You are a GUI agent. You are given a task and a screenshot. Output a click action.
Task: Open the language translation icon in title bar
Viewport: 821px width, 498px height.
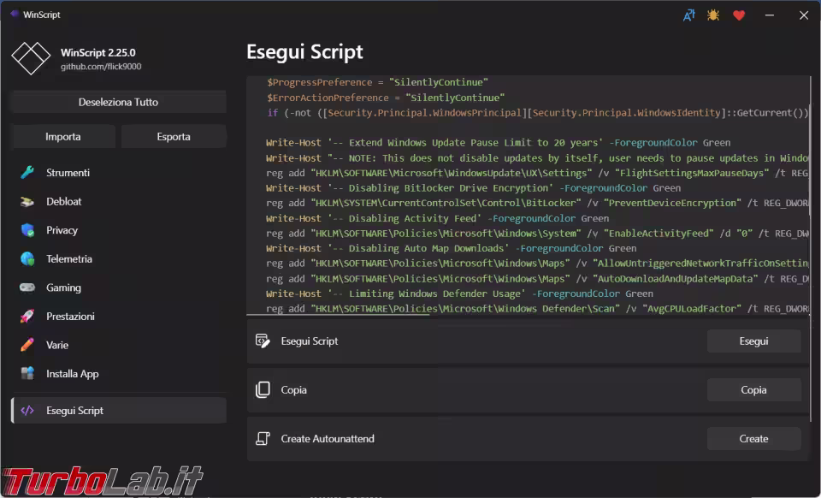[x=688, y=15]
